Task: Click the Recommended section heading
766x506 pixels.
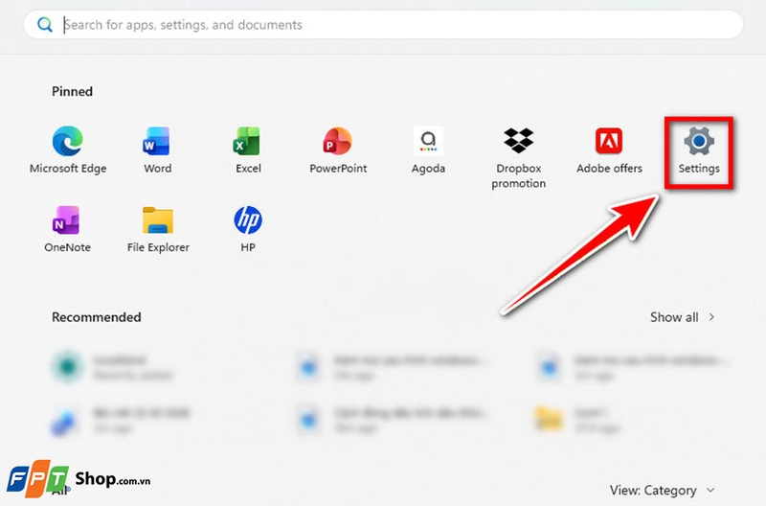Action: tap(97, 317)
